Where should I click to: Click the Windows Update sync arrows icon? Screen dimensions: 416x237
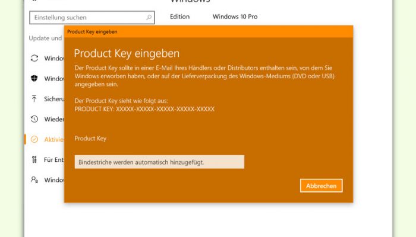click(34, 58)
